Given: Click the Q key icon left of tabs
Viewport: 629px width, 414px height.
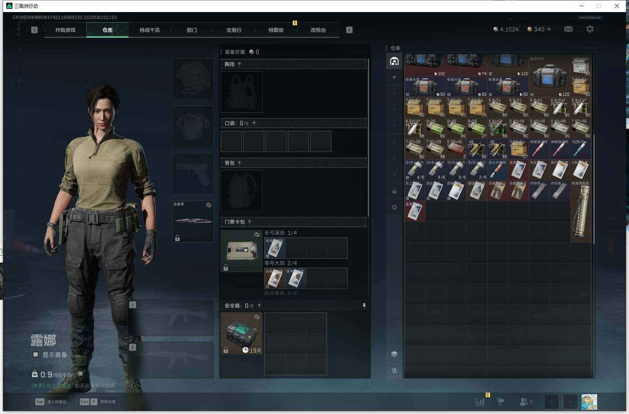Looking at the screenshot, I should 34,30.
